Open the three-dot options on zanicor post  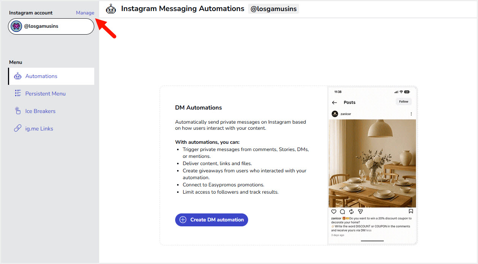tap(411, 114)
